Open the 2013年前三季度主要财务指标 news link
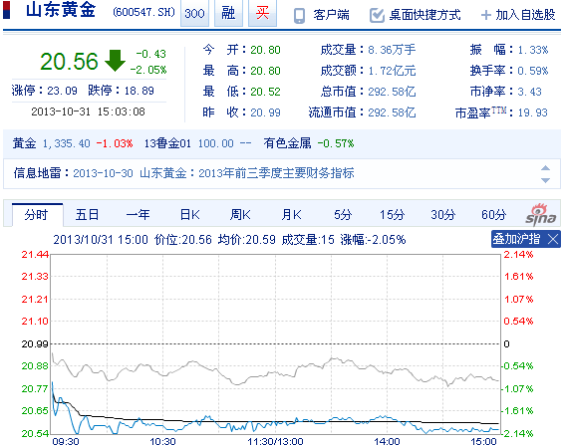The image size is (563, 446). [276, 173]
